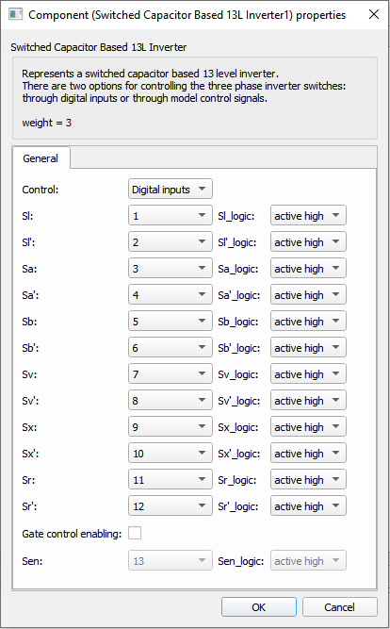
Task: Close the properties dialog with X
Action: point(374,14)
